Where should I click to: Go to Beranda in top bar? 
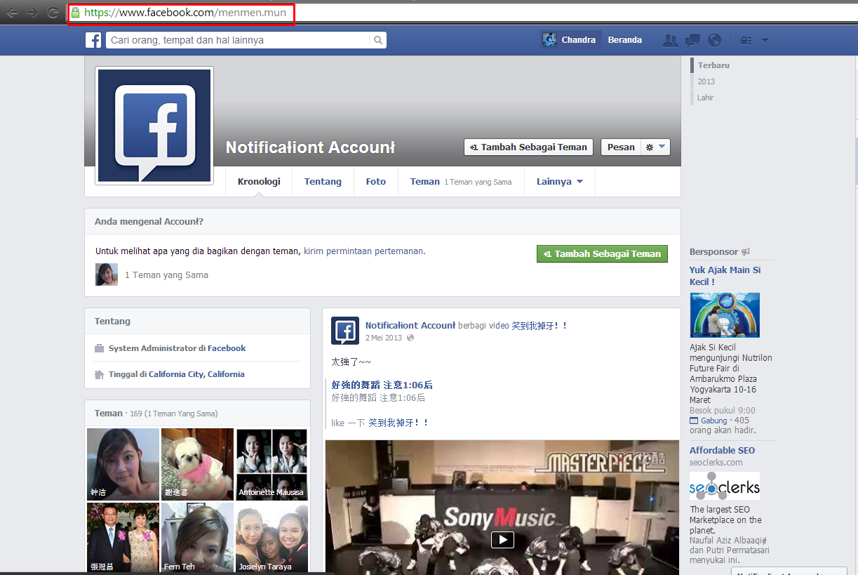[624, 40]
